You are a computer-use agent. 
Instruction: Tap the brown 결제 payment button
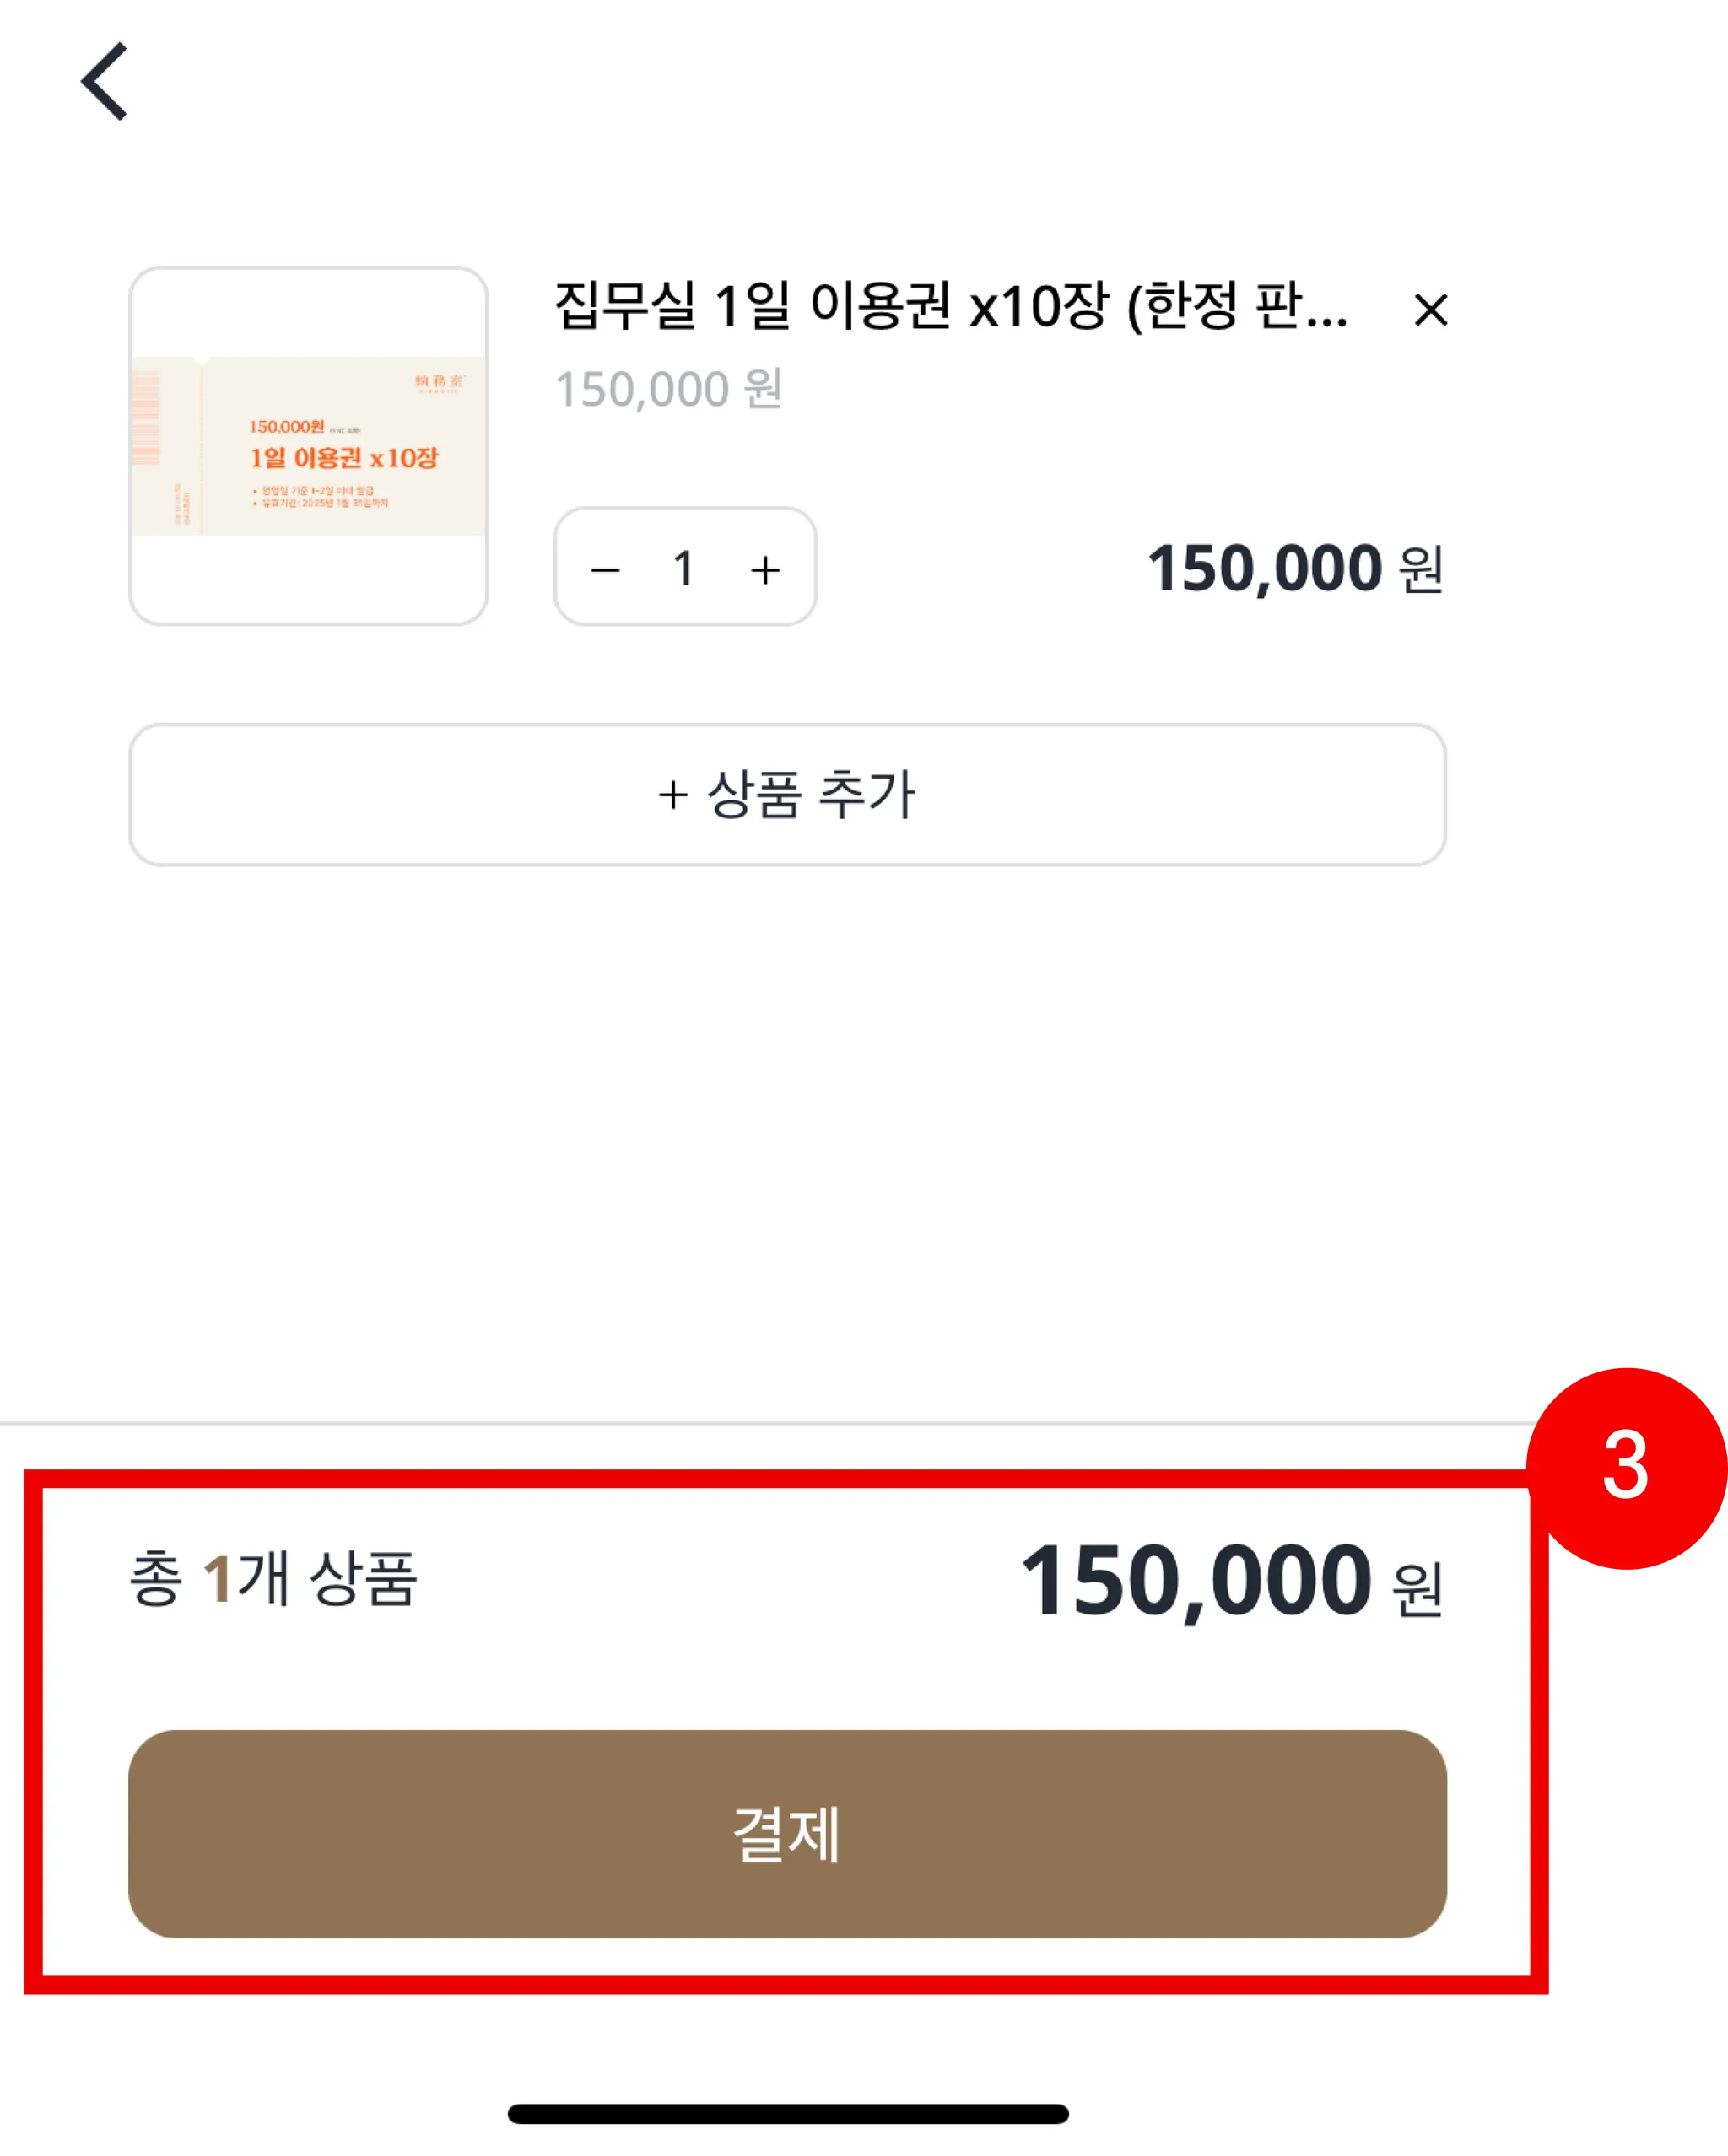pos(787,1834)
